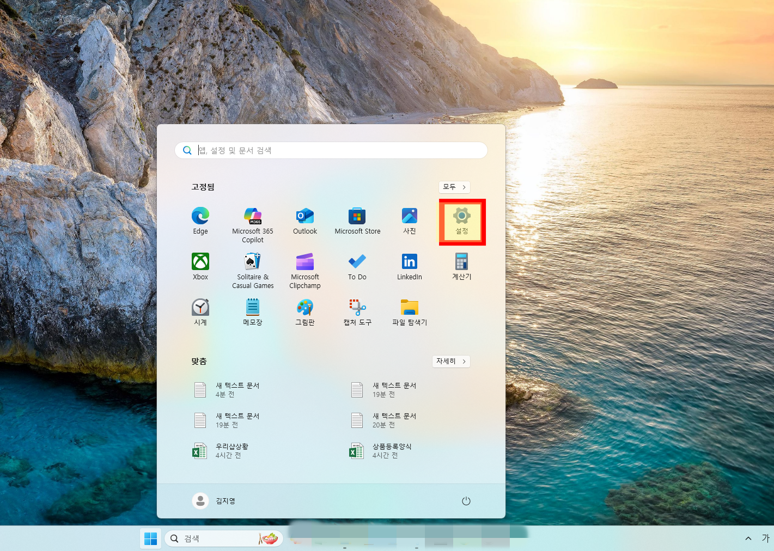
Task: Click the search highlight icon in taskbar search
Action: click(x=269, y=538)
